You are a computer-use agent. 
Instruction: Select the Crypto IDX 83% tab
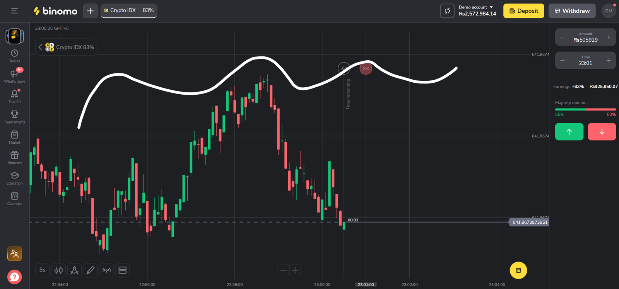(x=129, y=10)
